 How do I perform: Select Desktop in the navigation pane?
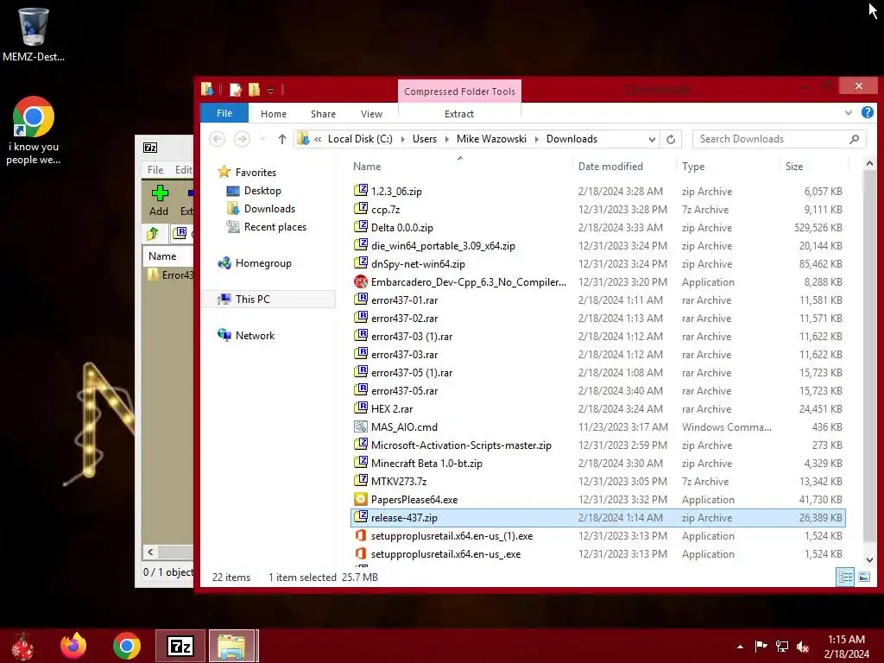click(262, 191)
